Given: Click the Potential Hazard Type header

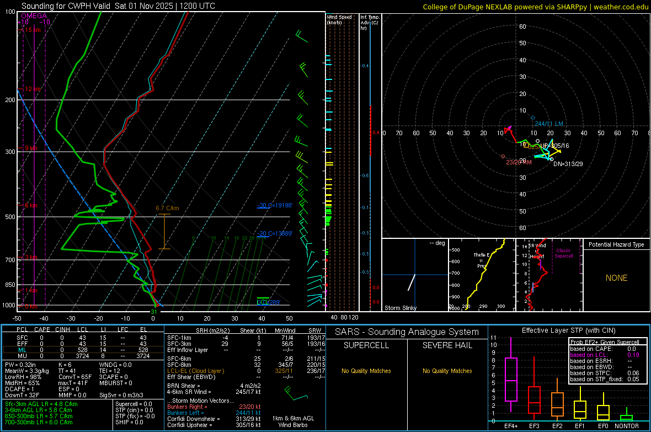Looking at the screenshot, I should pyautogui.click(x=616, y=244).
